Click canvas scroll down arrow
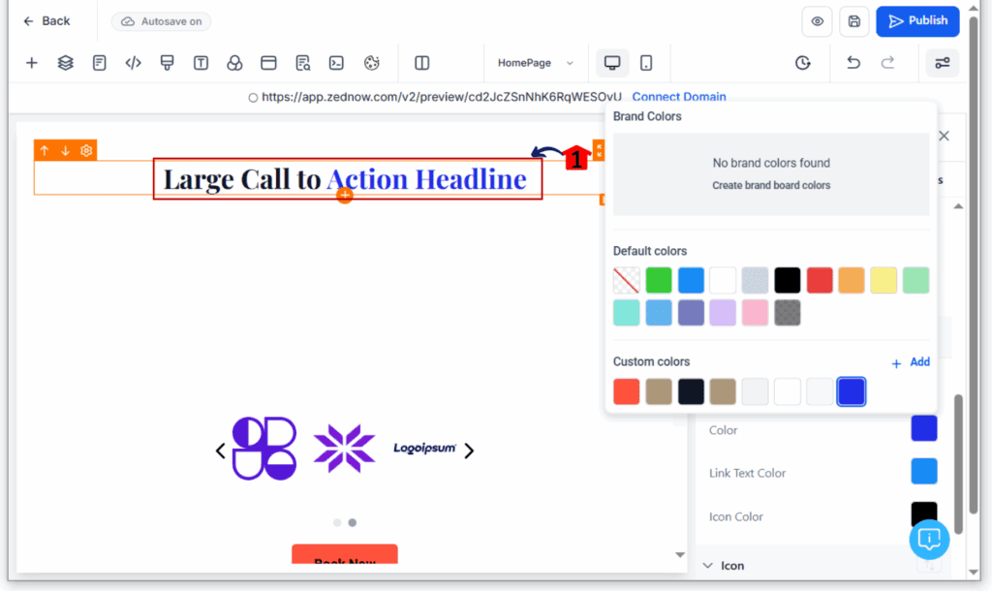 point(680,555)
